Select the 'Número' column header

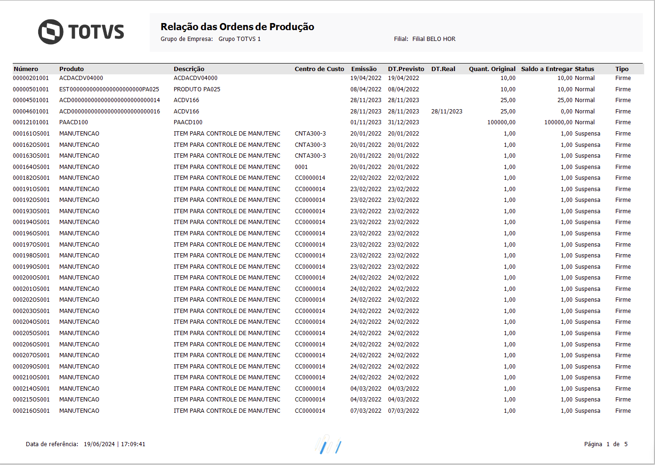coord(26,69)
